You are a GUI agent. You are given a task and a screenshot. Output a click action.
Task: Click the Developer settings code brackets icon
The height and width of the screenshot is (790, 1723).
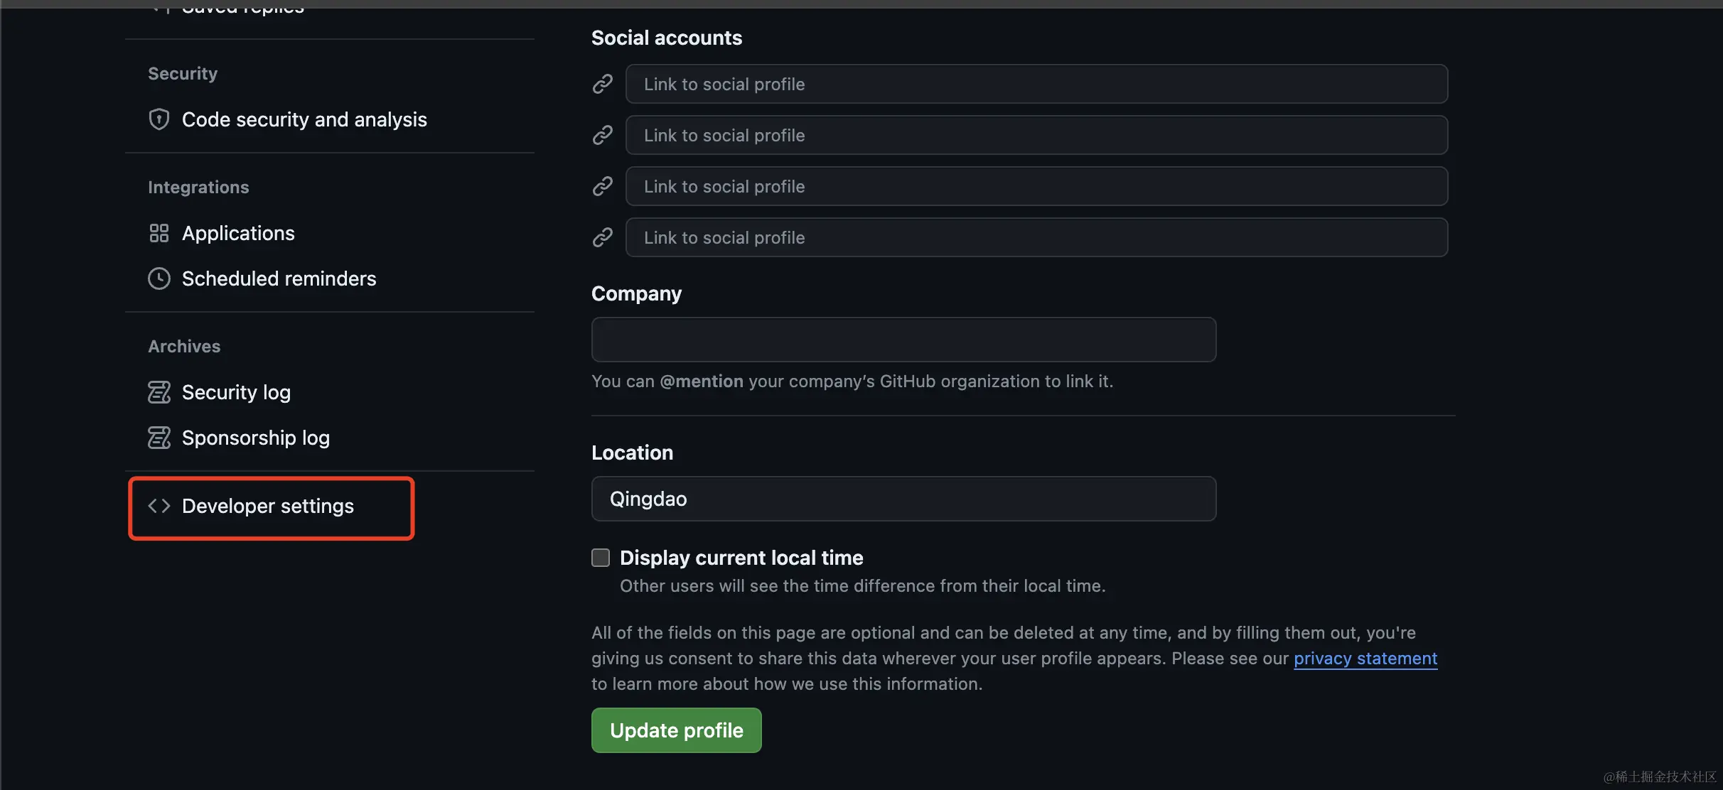(159, 506)
